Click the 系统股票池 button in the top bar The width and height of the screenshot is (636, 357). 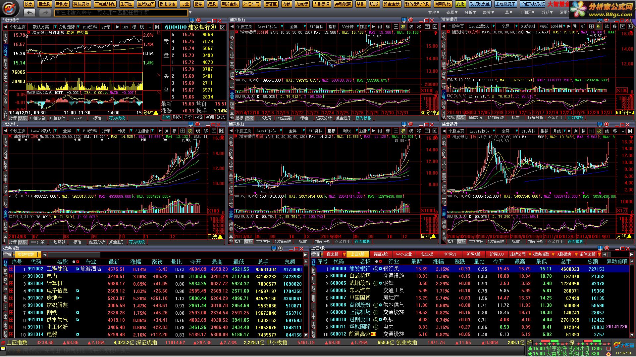(480, 4)
